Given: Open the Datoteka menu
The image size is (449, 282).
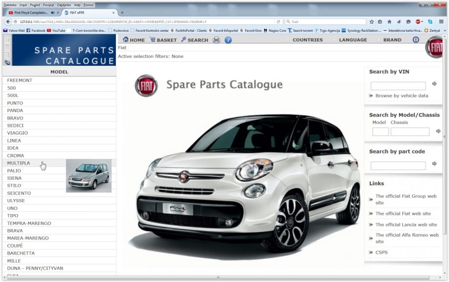Looking at the screenshot, I should tap(10, 5).
